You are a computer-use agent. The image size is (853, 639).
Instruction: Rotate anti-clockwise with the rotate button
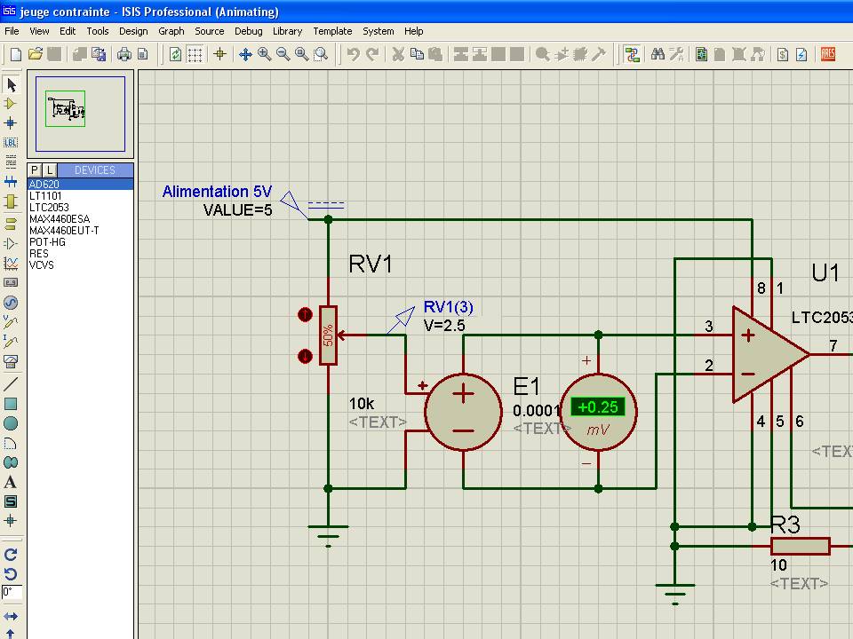[x=11, y=574]
